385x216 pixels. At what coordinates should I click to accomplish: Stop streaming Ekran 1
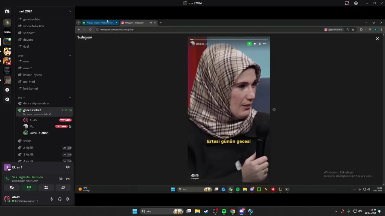68,167
